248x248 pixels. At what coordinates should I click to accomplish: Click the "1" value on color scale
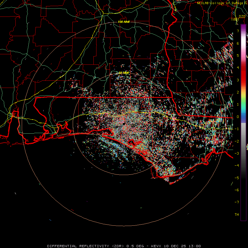click(238, 104)
